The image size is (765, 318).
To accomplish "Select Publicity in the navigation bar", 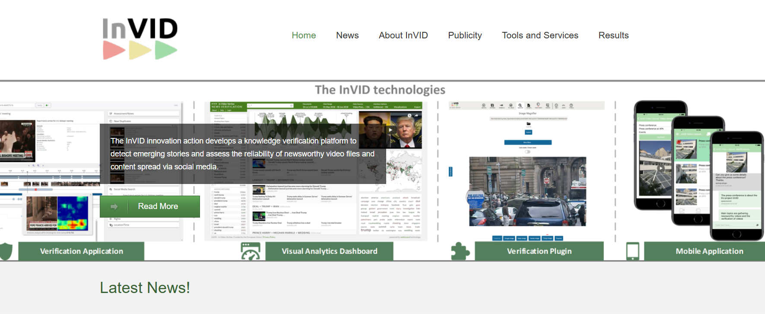I will [x=465, y=35].
